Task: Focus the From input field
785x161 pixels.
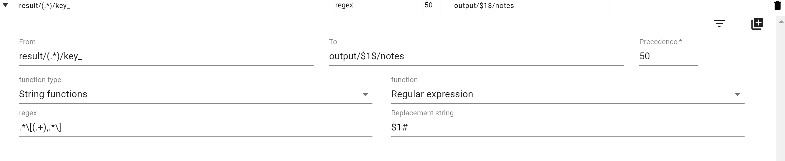Action: (166, 56)
